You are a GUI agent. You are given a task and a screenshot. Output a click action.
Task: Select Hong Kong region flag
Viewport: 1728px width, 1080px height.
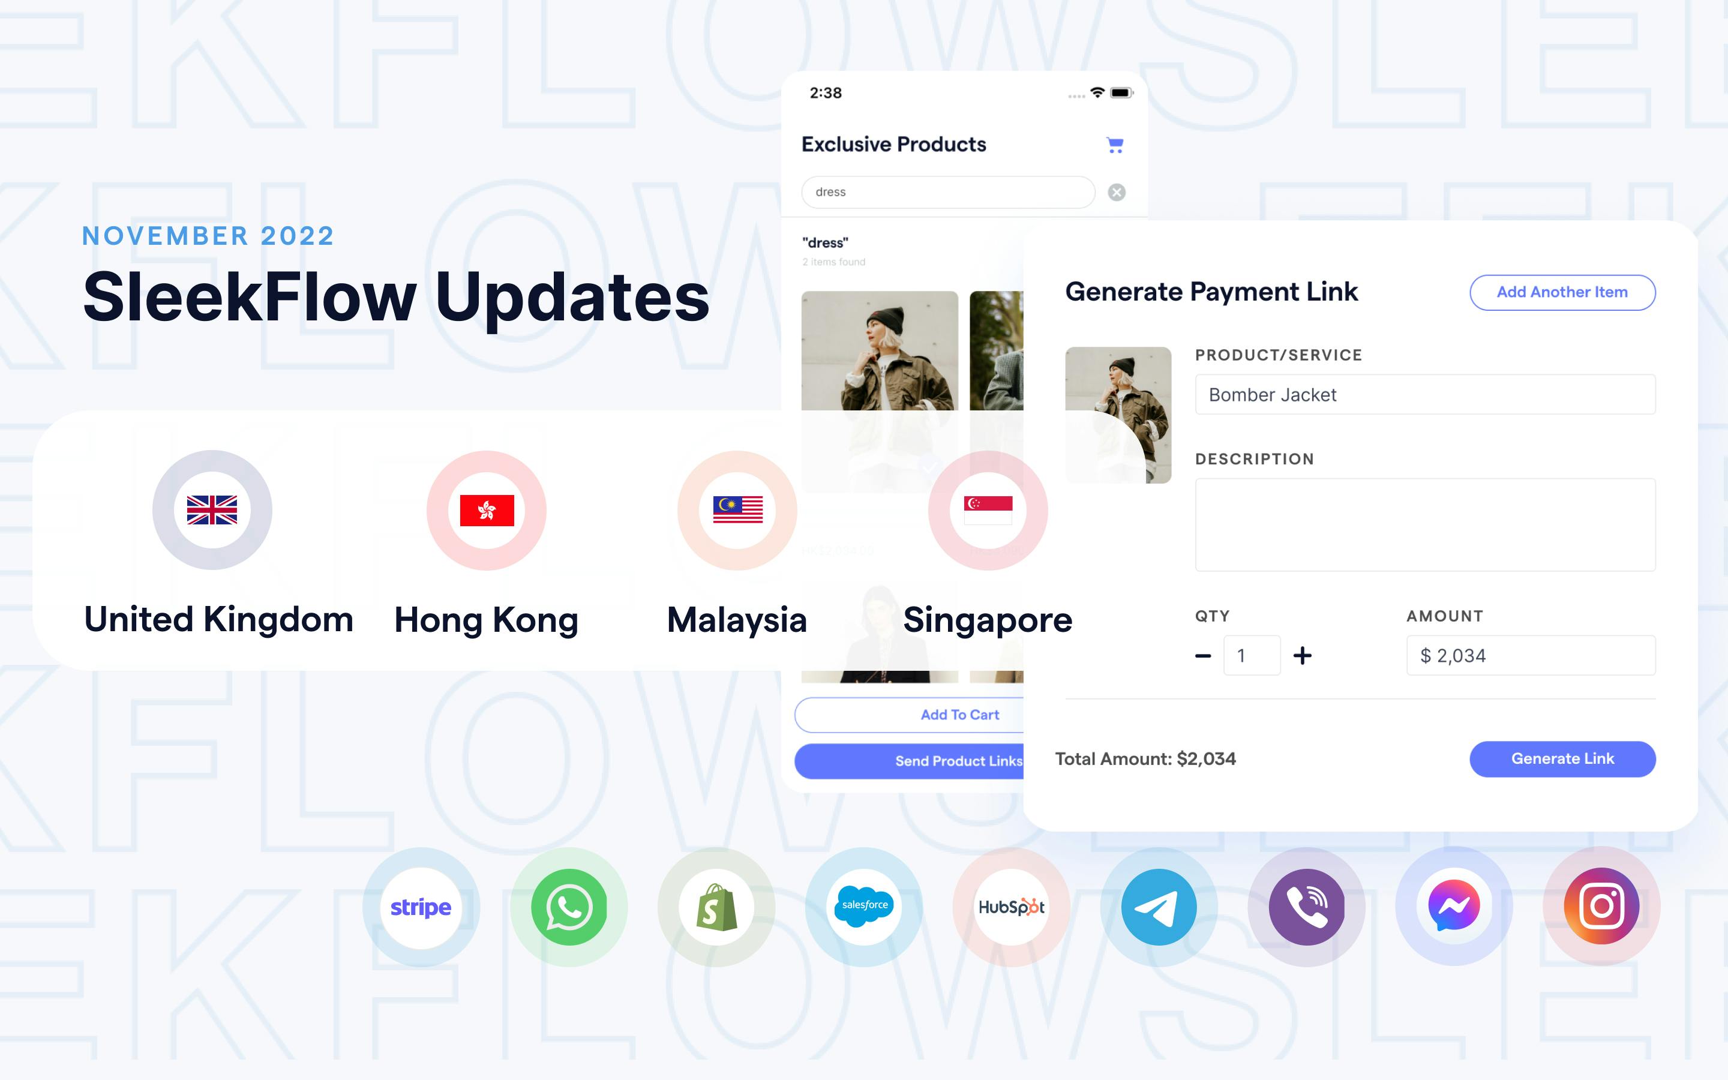point(484,509)
